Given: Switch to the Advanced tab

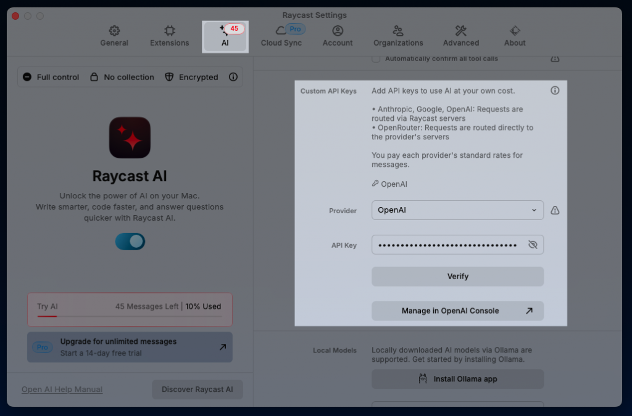Looking at the screenshot, I should click(460, 36).
